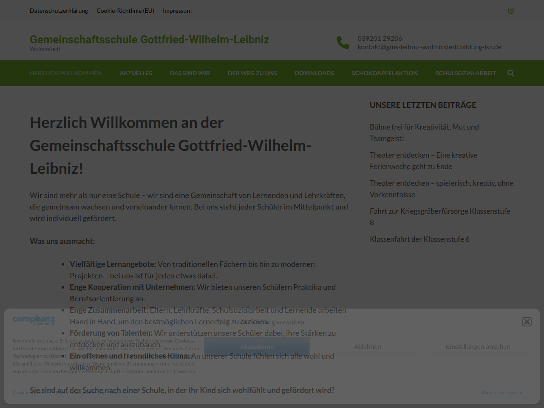
Task: Accept cookies with the Akzeptieren button
Action: click(257, 347)
